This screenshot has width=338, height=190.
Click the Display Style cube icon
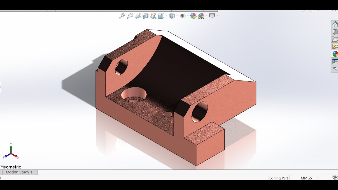pos(172,16)
